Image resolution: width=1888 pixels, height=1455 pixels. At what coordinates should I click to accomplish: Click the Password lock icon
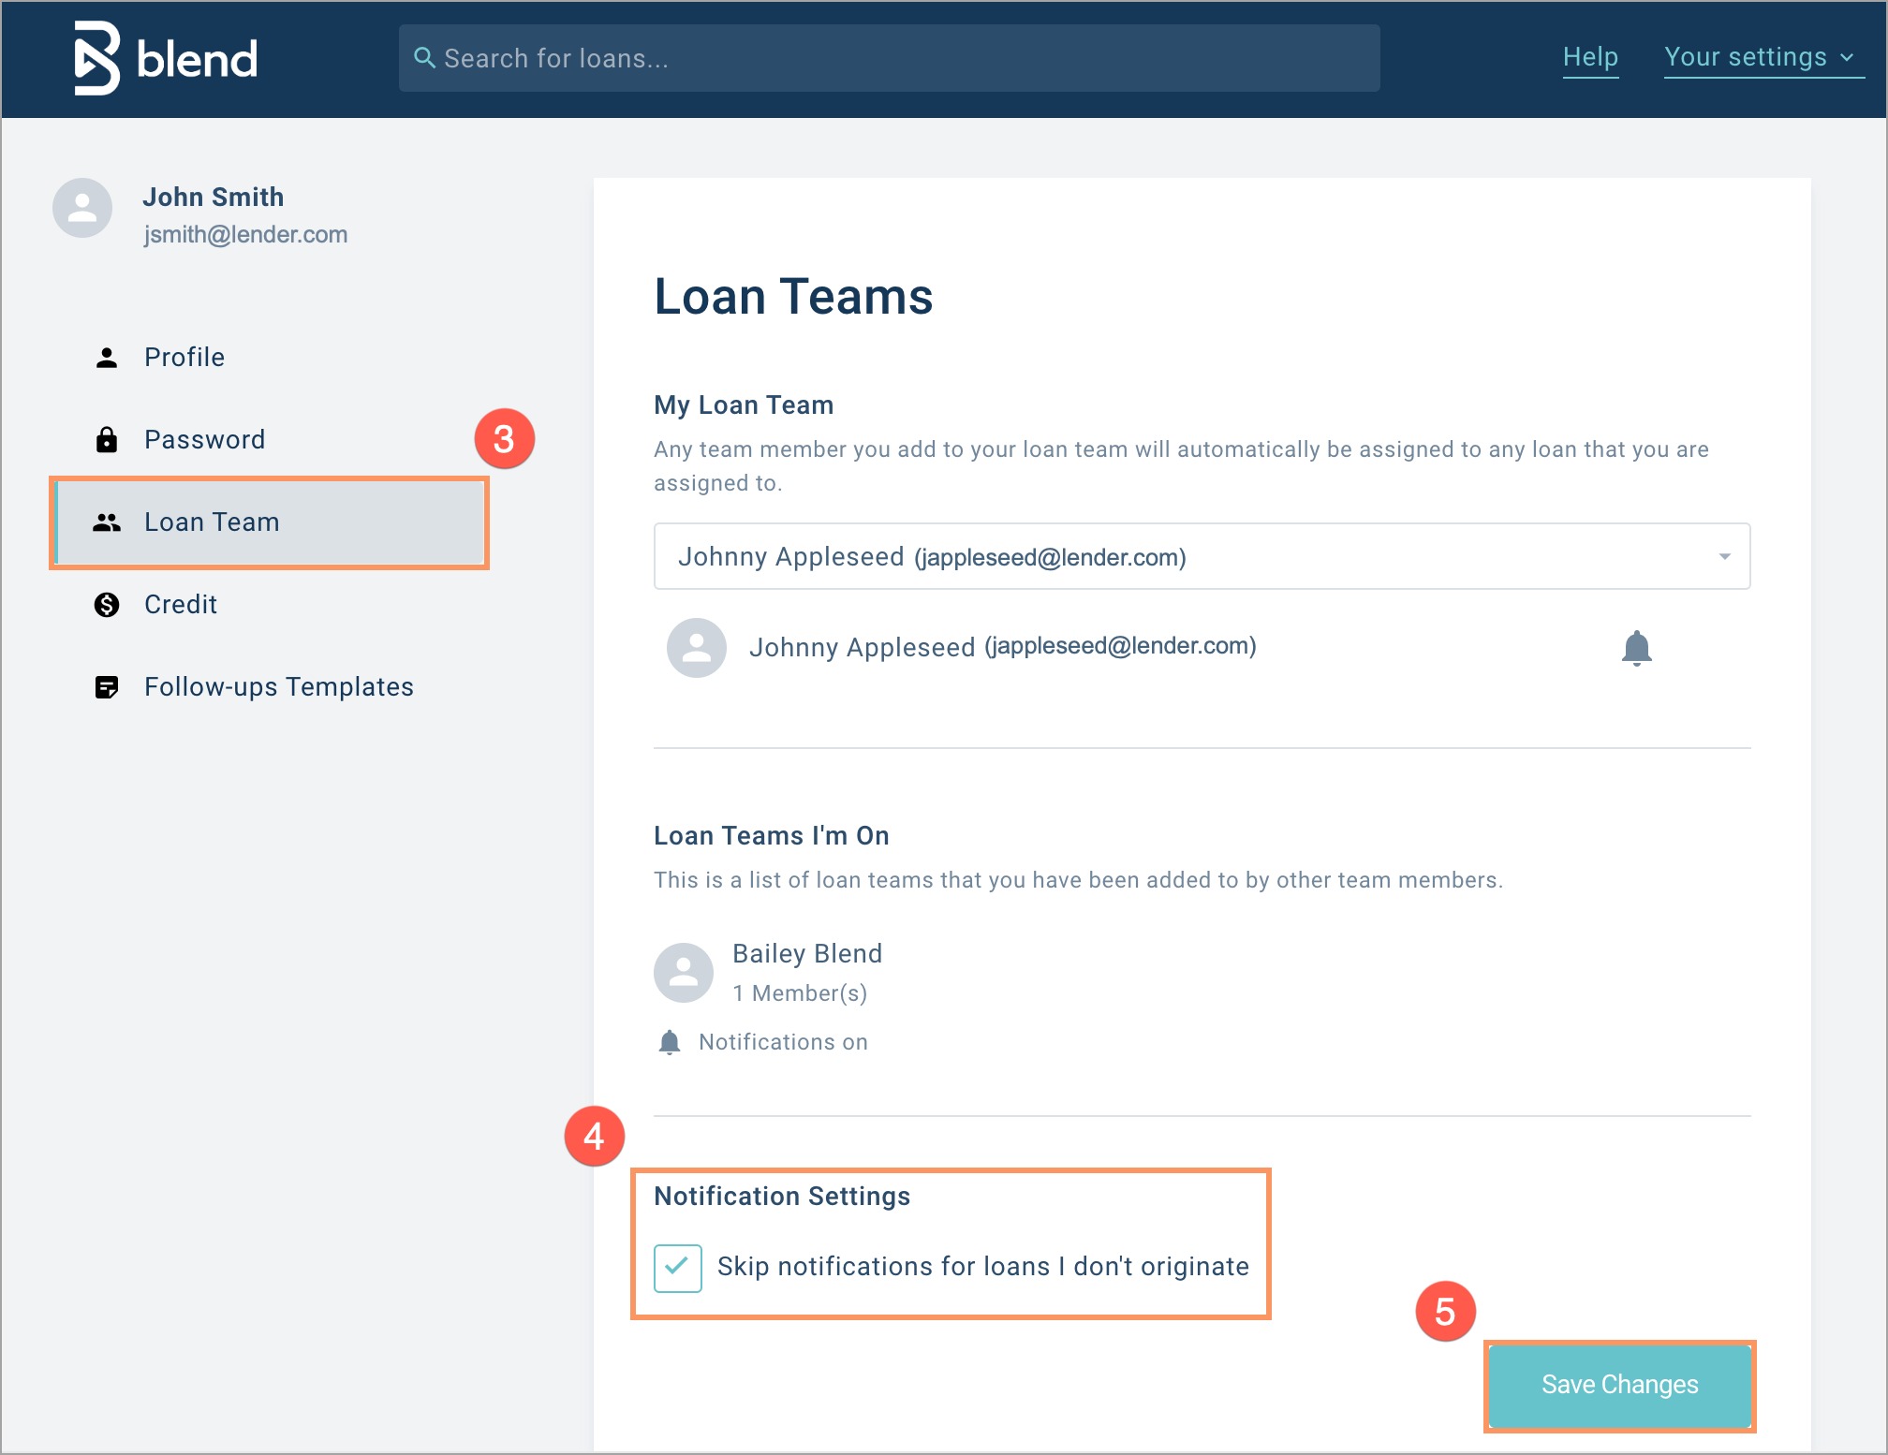(107, 440)
